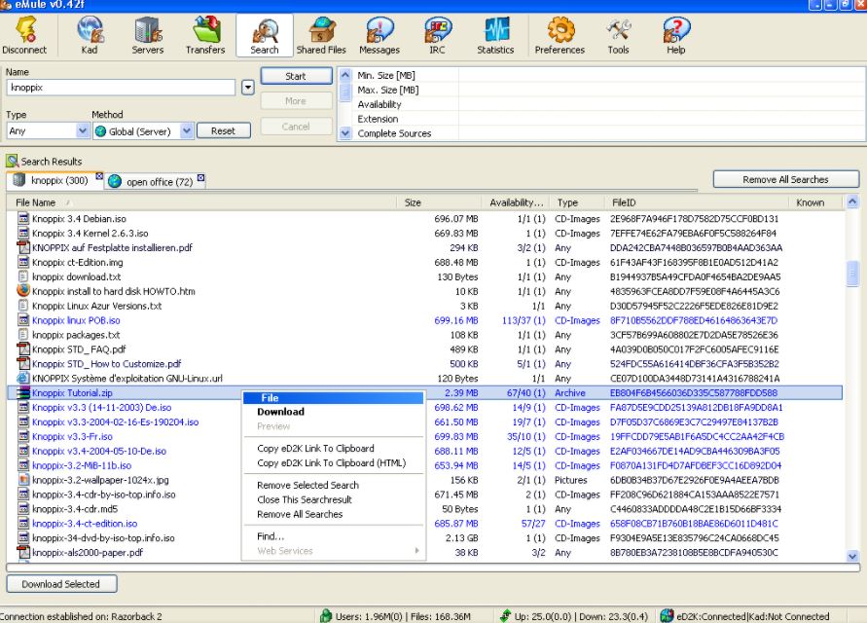Click the Name search input field
Image resolution: width=867 pixels, height=623 pixels.
coord(121,88)
